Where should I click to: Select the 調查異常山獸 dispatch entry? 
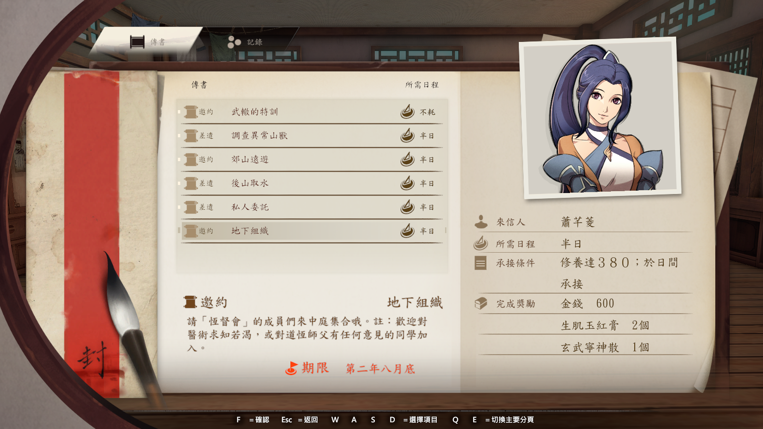[x=312, y=136]
